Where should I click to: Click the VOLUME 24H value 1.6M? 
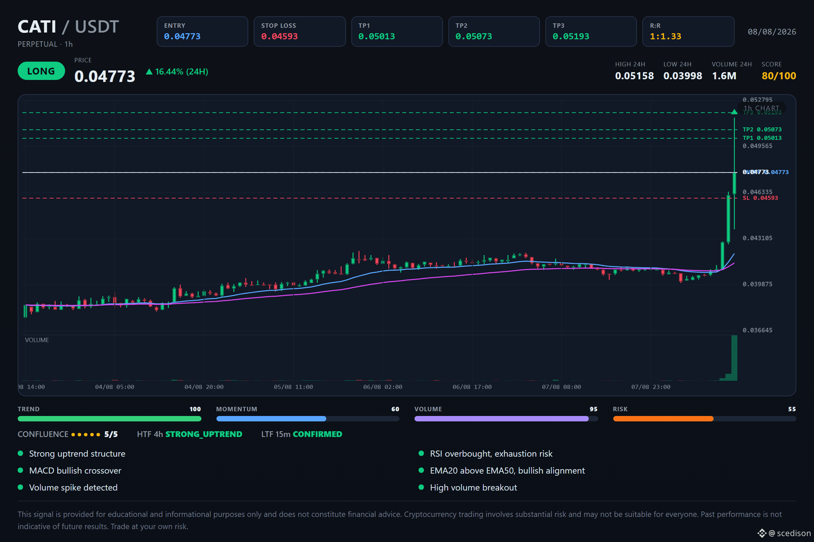(724, 76)
